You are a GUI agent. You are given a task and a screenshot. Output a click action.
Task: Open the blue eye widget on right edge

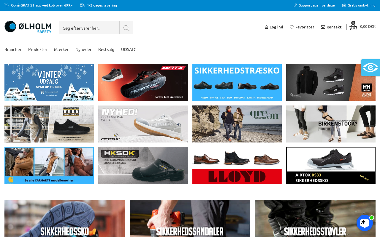[370, 68]
